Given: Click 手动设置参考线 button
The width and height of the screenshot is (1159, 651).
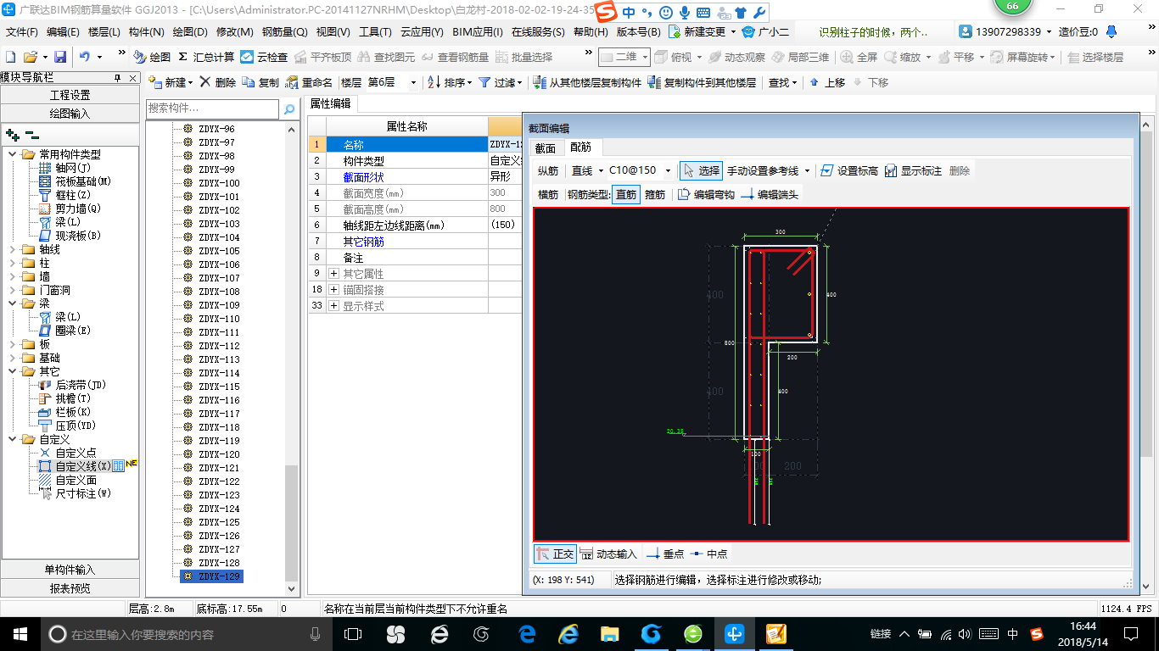Looking at the screenshot, I should [x=768, y=170].
